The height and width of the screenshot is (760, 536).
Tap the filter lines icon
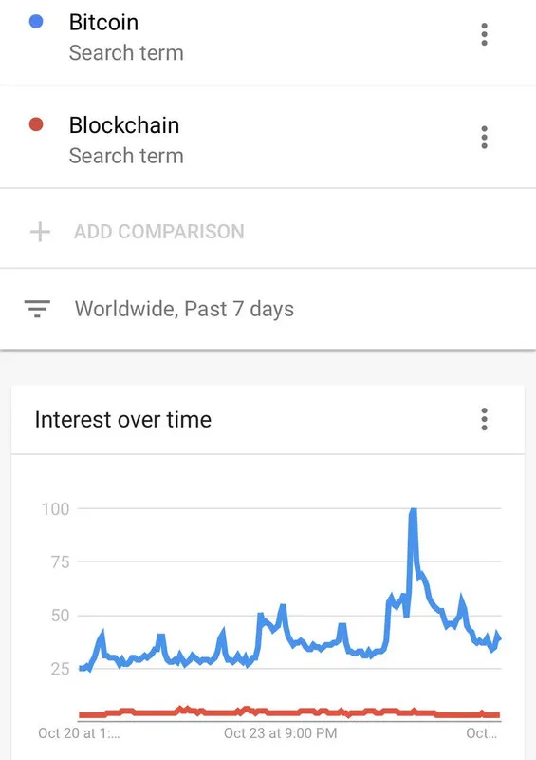point(37,309)
